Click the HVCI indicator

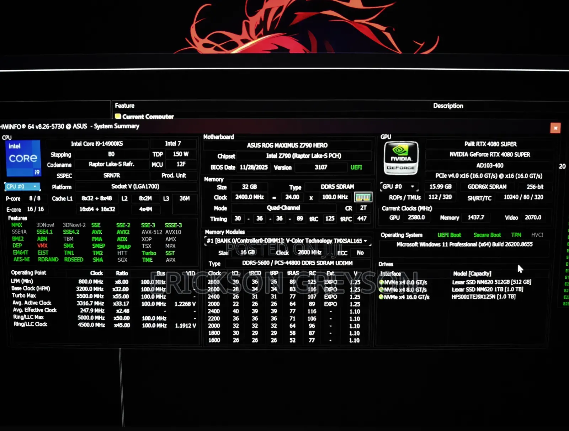tap(537, 235)
